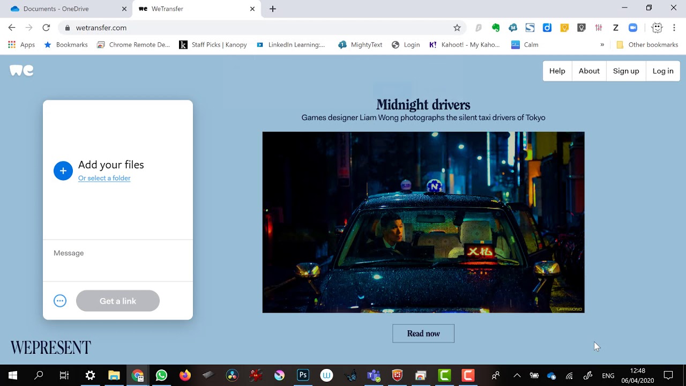The image size is (686, 386).
Task: Reload the WeTransfer page
Action: (x=46, y=28)
